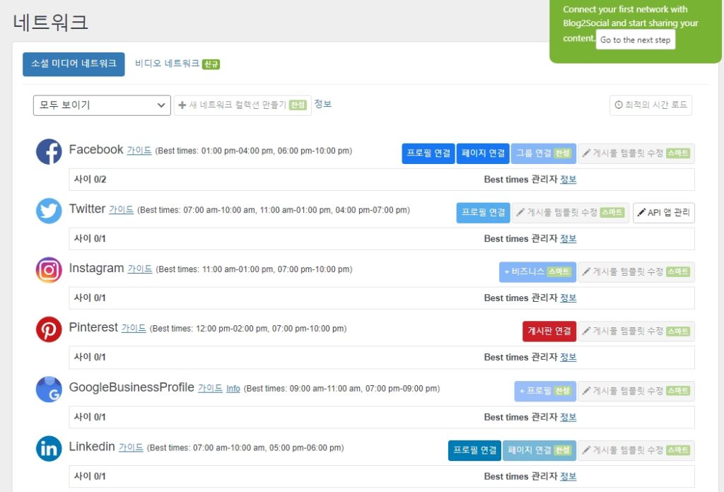Click the GoogleBusinessProfile network name text
724x492 pixels.
pyautogui.click(x=132, y=387)
